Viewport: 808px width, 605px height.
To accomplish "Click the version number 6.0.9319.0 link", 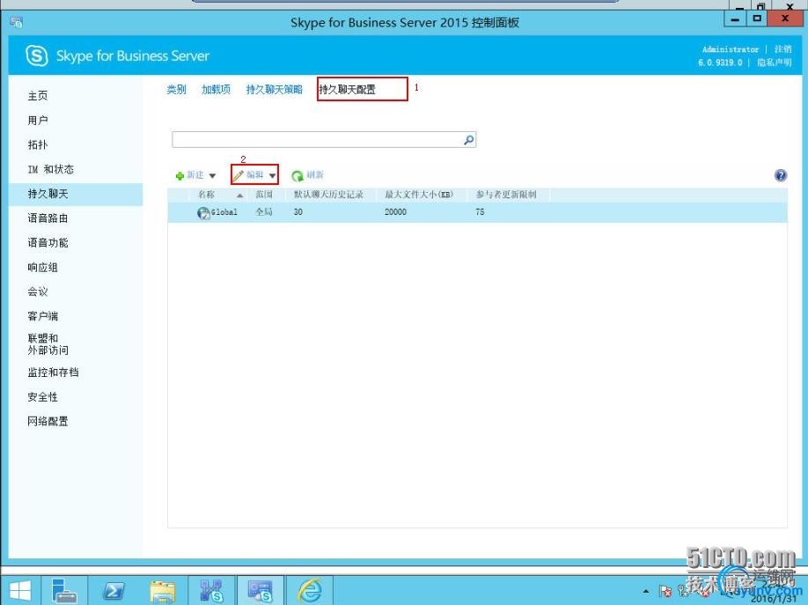I will 720,63.
